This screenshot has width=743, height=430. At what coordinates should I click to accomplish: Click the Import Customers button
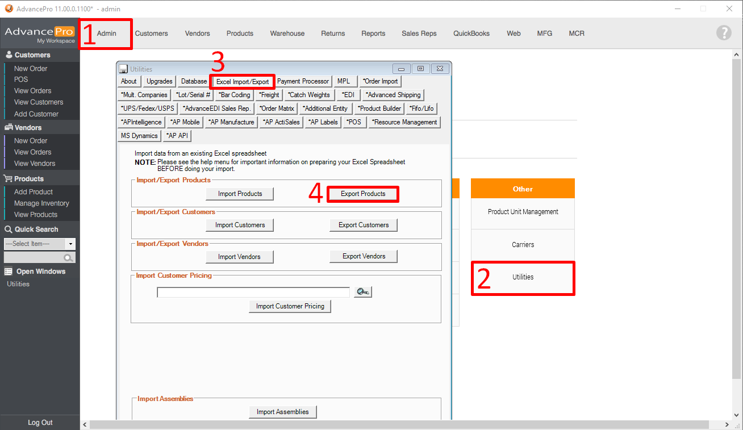pos(240,225)
